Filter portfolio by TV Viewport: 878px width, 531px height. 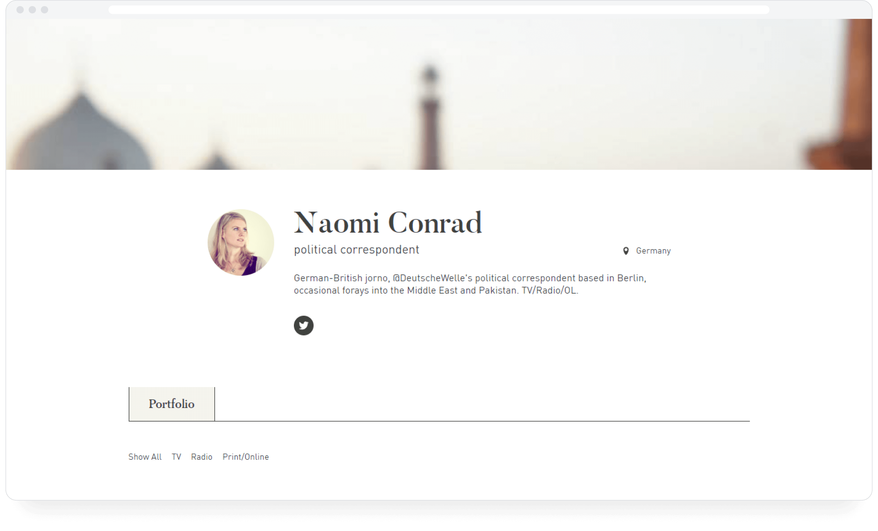(x=177, y=457)
